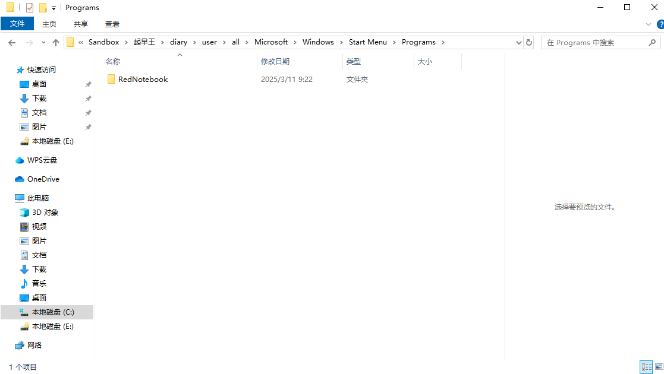This screenshot has height=374, width=664.
Task: Click the Start Menu breadcrumb segment
Action: 367,42
